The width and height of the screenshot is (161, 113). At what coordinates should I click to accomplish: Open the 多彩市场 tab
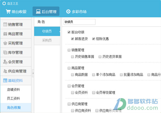point(76,11)
